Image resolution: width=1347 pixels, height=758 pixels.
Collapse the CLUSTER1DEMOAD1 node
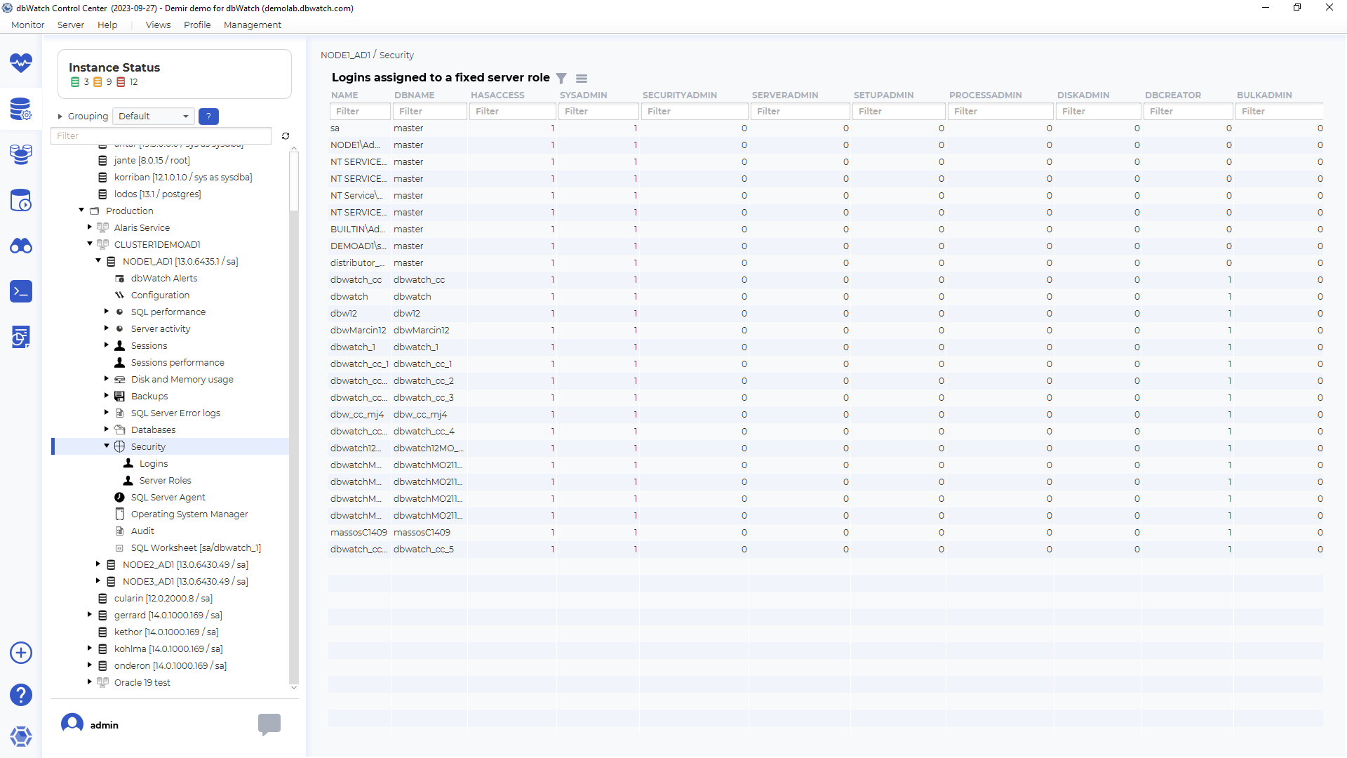90,244
